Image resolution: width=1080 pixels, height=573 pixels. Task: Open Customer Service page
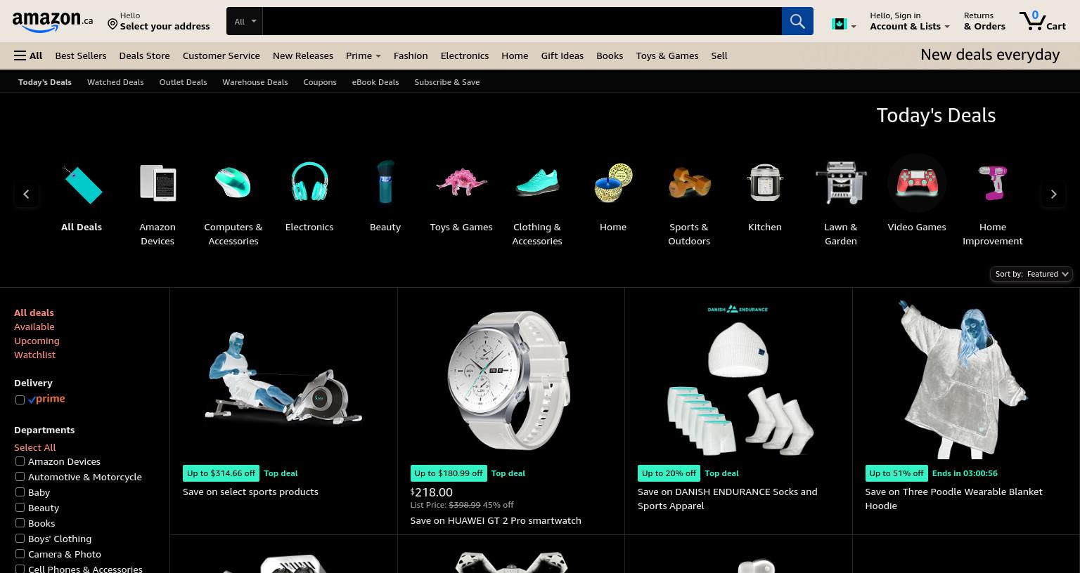pyautogui.click(x=221, y=55)
